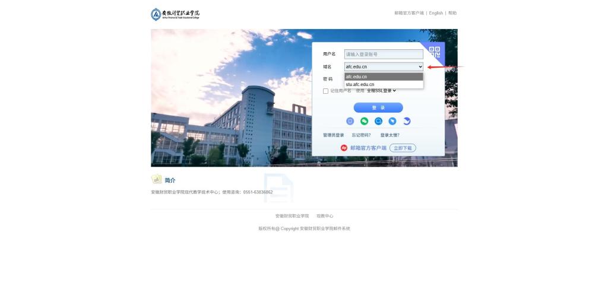608x299 pixels.
Task: Open the 忘记密码? link
Action: 361,135
